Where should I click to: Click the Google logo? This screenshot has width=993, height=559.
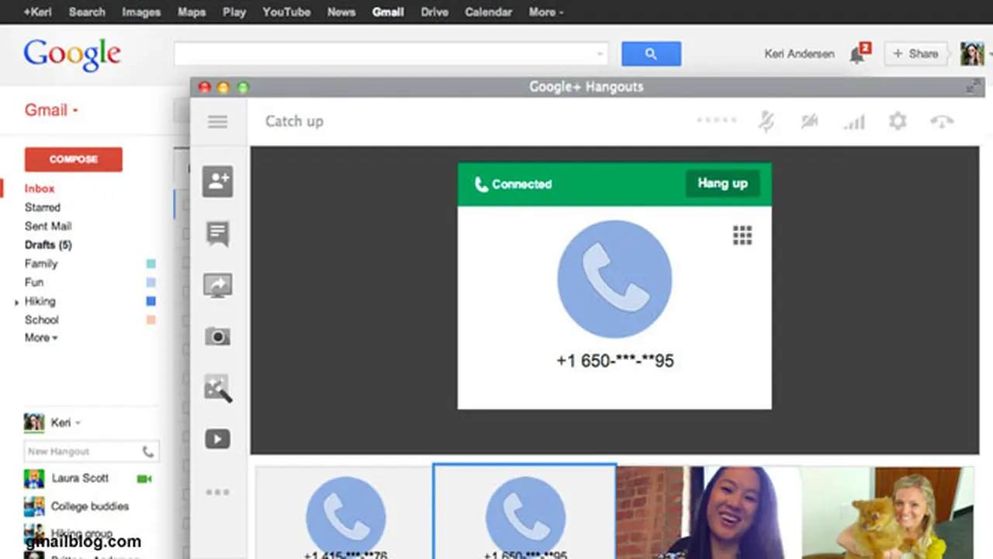[72, 55]
